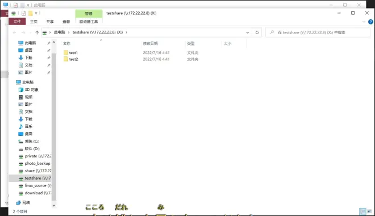Click the search box for testshare
The image size is (375, 216).
tap(318, 32)
